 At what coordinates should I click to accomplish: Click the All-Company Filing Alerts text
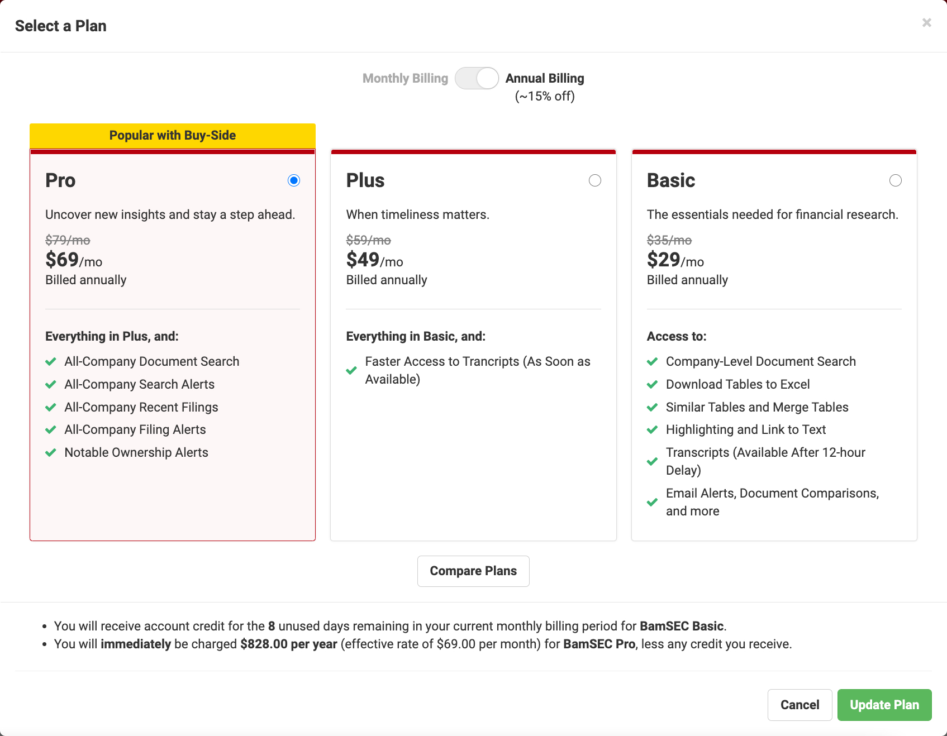click(135, 429)
